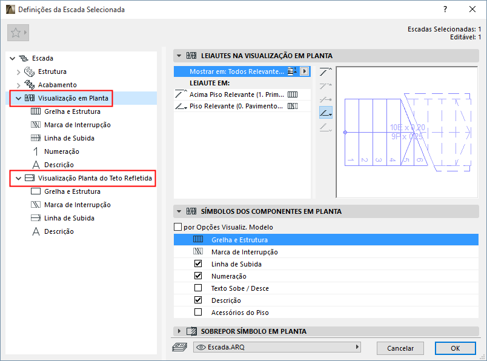
Task: Collapse Símbolos dos Componentes em Planta panel
Action: [x=179, y=211]
